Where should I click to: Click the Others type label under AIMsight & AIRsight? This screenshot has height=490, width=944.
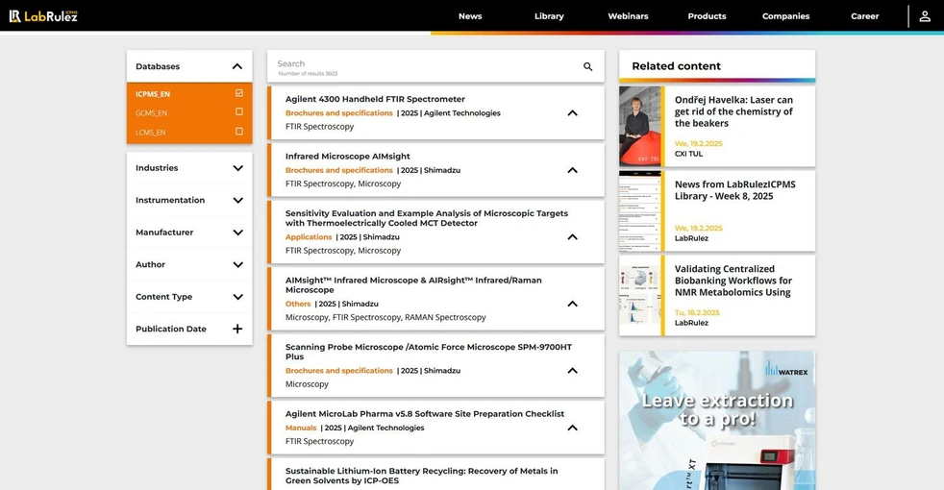pyautogui.click(x=298, y=304)
